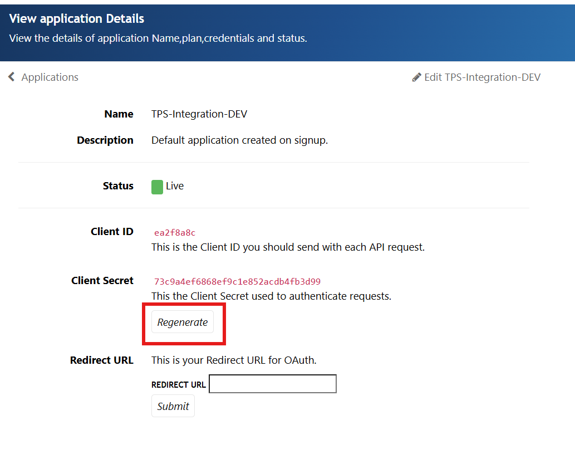
Task: Click the bold 'Status' field label
Action: (118, 186)
